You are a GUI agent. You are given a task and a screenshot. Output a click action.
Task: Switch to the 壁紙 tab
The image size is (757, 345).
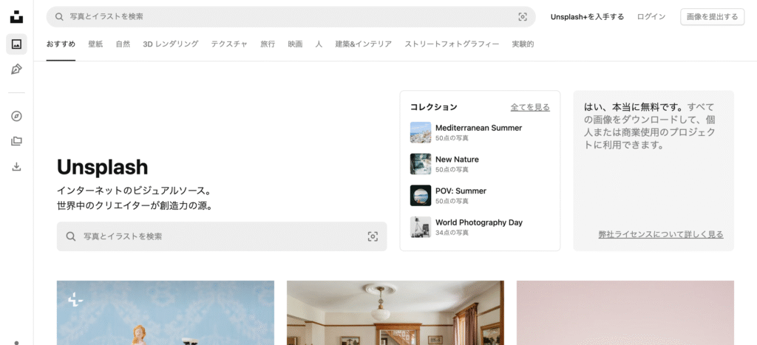[95, 44]
